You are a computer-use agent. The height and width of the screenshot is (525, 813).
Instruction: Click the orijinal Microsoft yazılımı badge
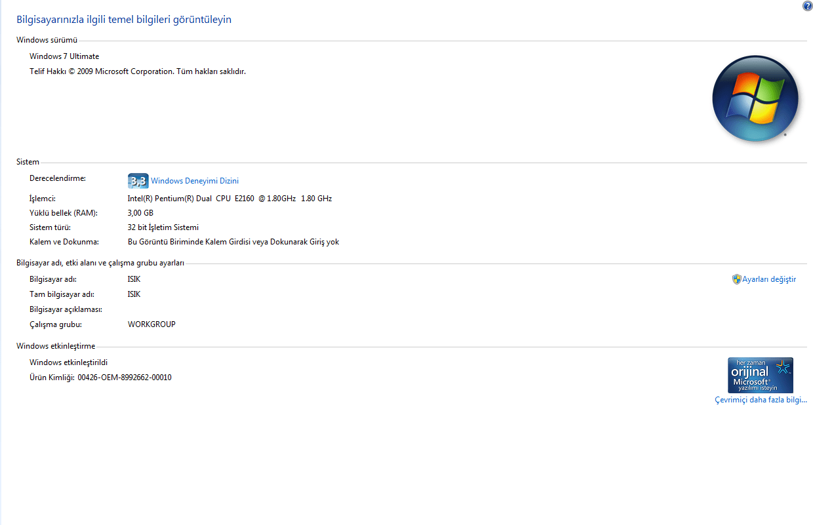coord(761,375)
